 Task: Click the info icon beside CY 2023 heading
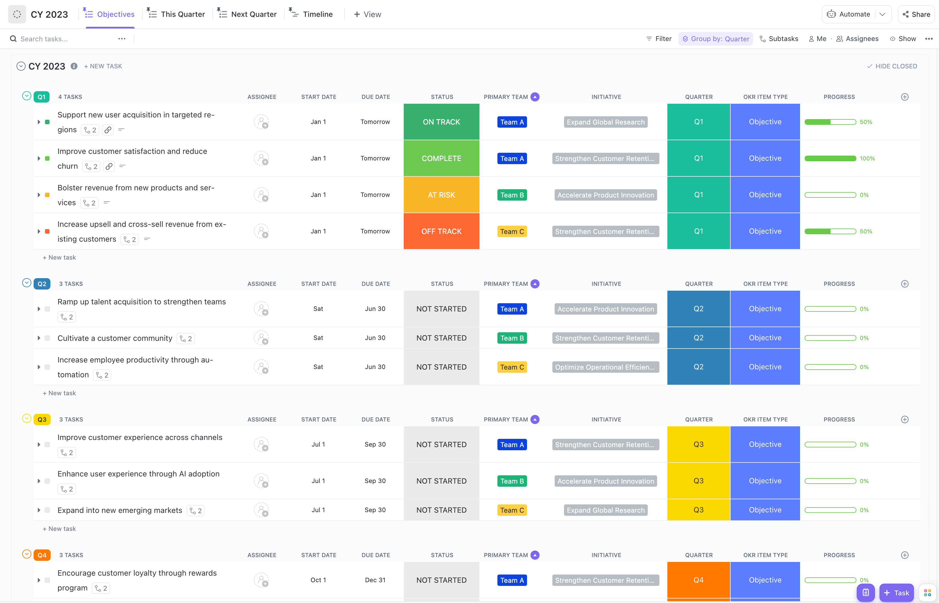pos(74,66)
